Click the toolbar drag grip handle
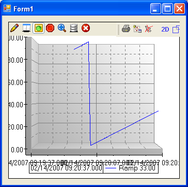188x187 pixels. 118,30
